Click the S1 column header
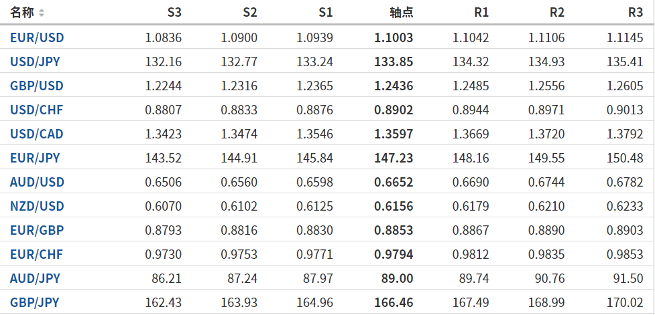Image resolution: width=655 pixels, height=315 pixels. [325, 13]
